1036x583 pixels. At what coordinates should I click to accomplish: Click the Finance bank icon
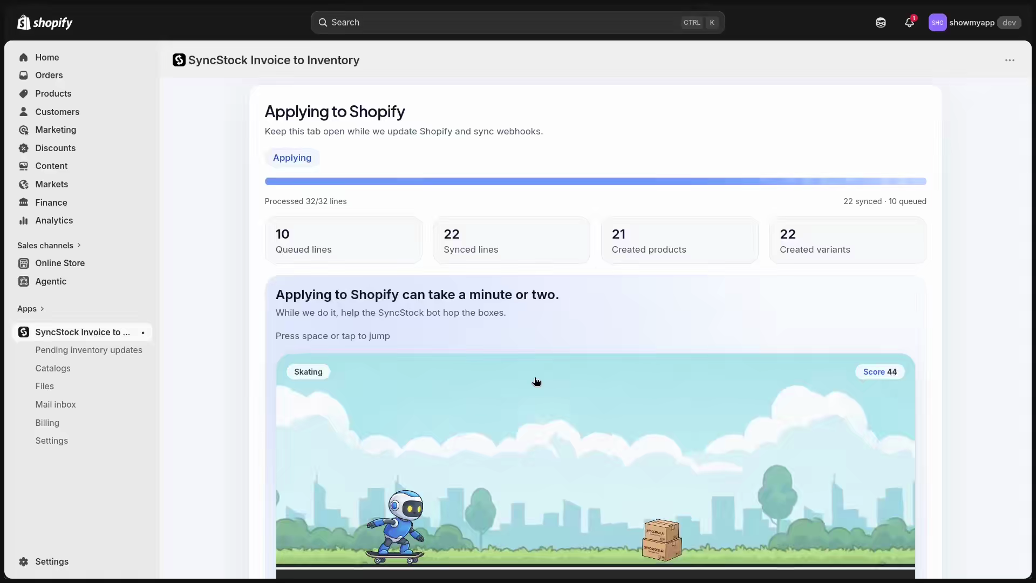click(24, 202)
